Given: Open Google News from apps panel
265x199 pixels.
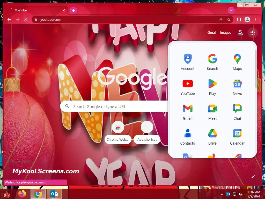Looking at the screenshot, I should pos(237,87).
